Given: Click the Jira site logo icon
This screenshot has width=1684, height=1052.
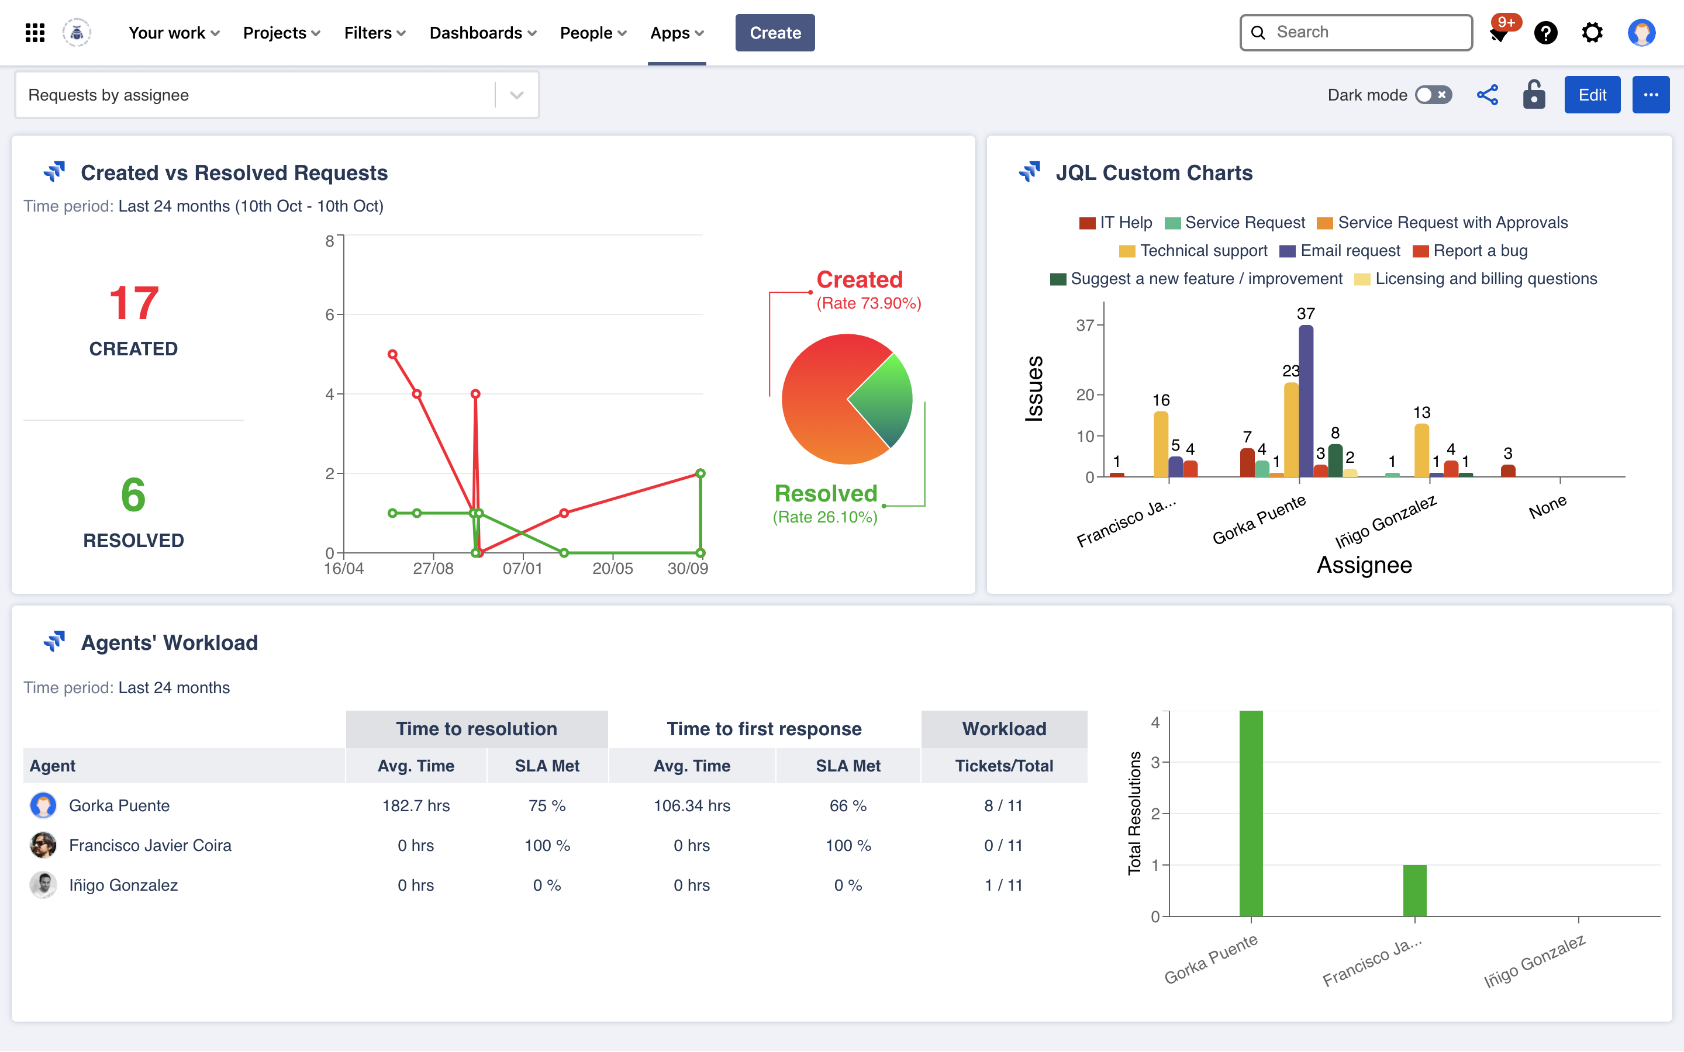Looking at the screenshot, I should tap(77, 33).
